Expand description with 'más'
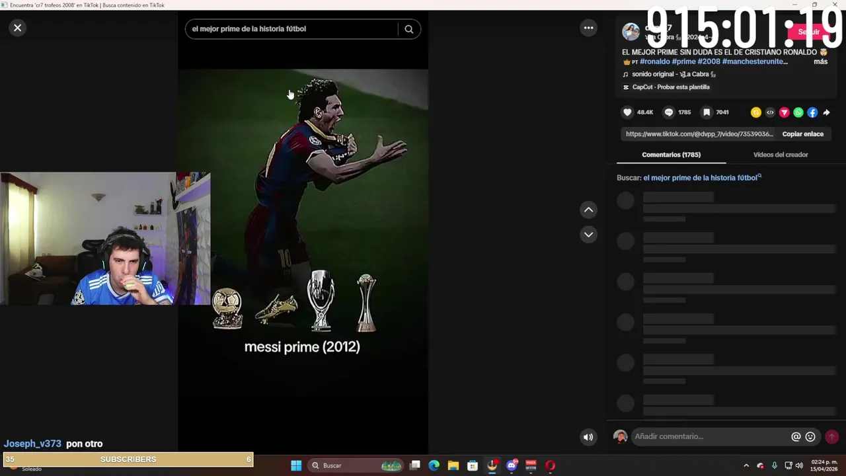846x476 pixels. pos(820,61)
